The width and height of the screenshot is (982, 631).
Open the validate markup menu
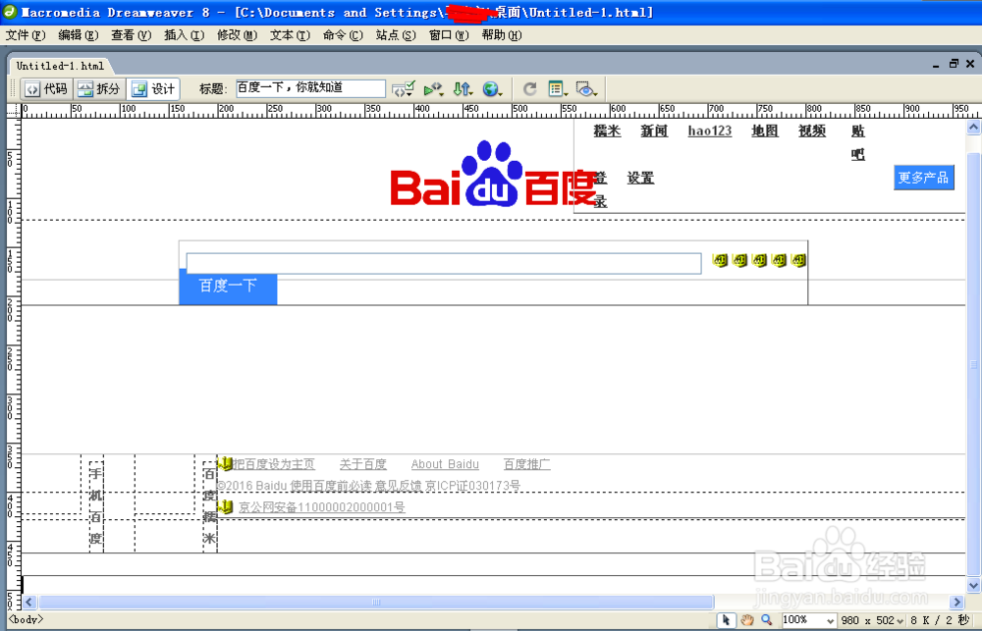click(433, 89)
